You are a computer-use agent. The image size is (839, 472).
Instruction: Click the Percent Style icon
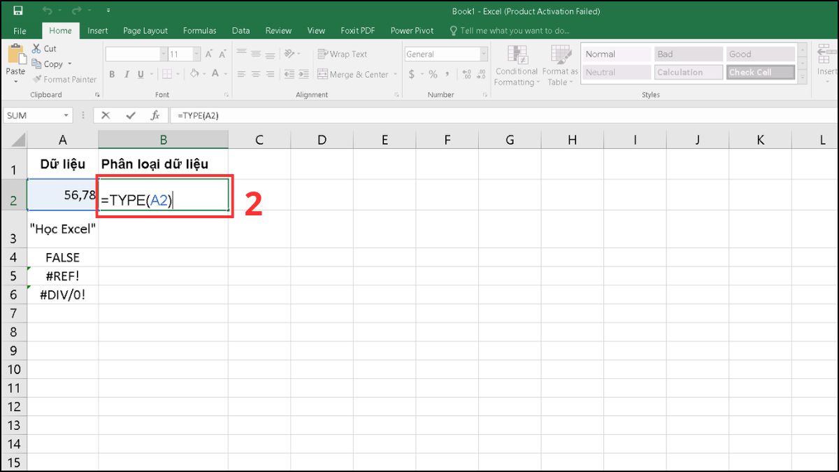[433, 73]
